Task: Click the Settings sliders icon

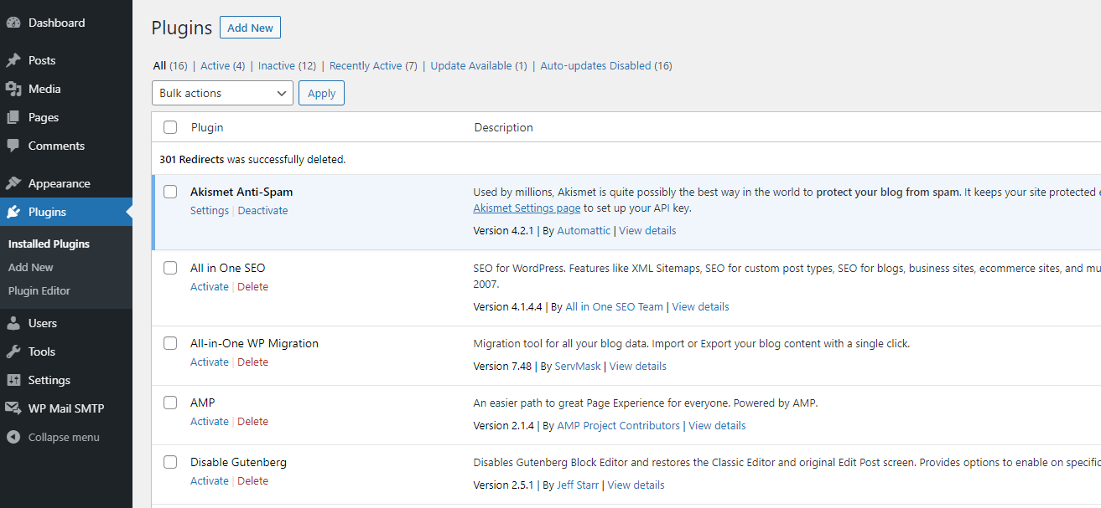Action: [x=13, y=380]
